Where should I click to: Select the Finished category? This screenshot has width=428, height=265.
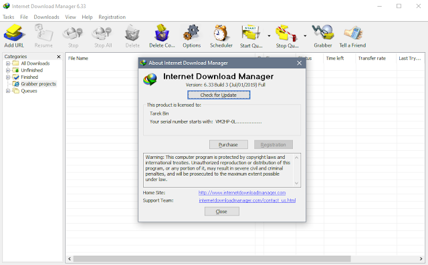pyautogui.click(x=29, y=77)
